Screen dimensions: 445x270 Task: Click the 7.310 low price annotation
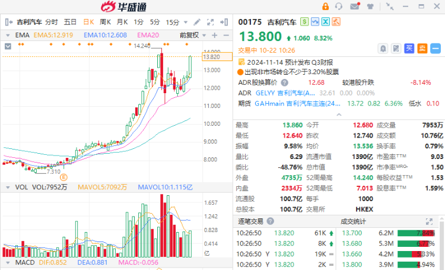53,171
